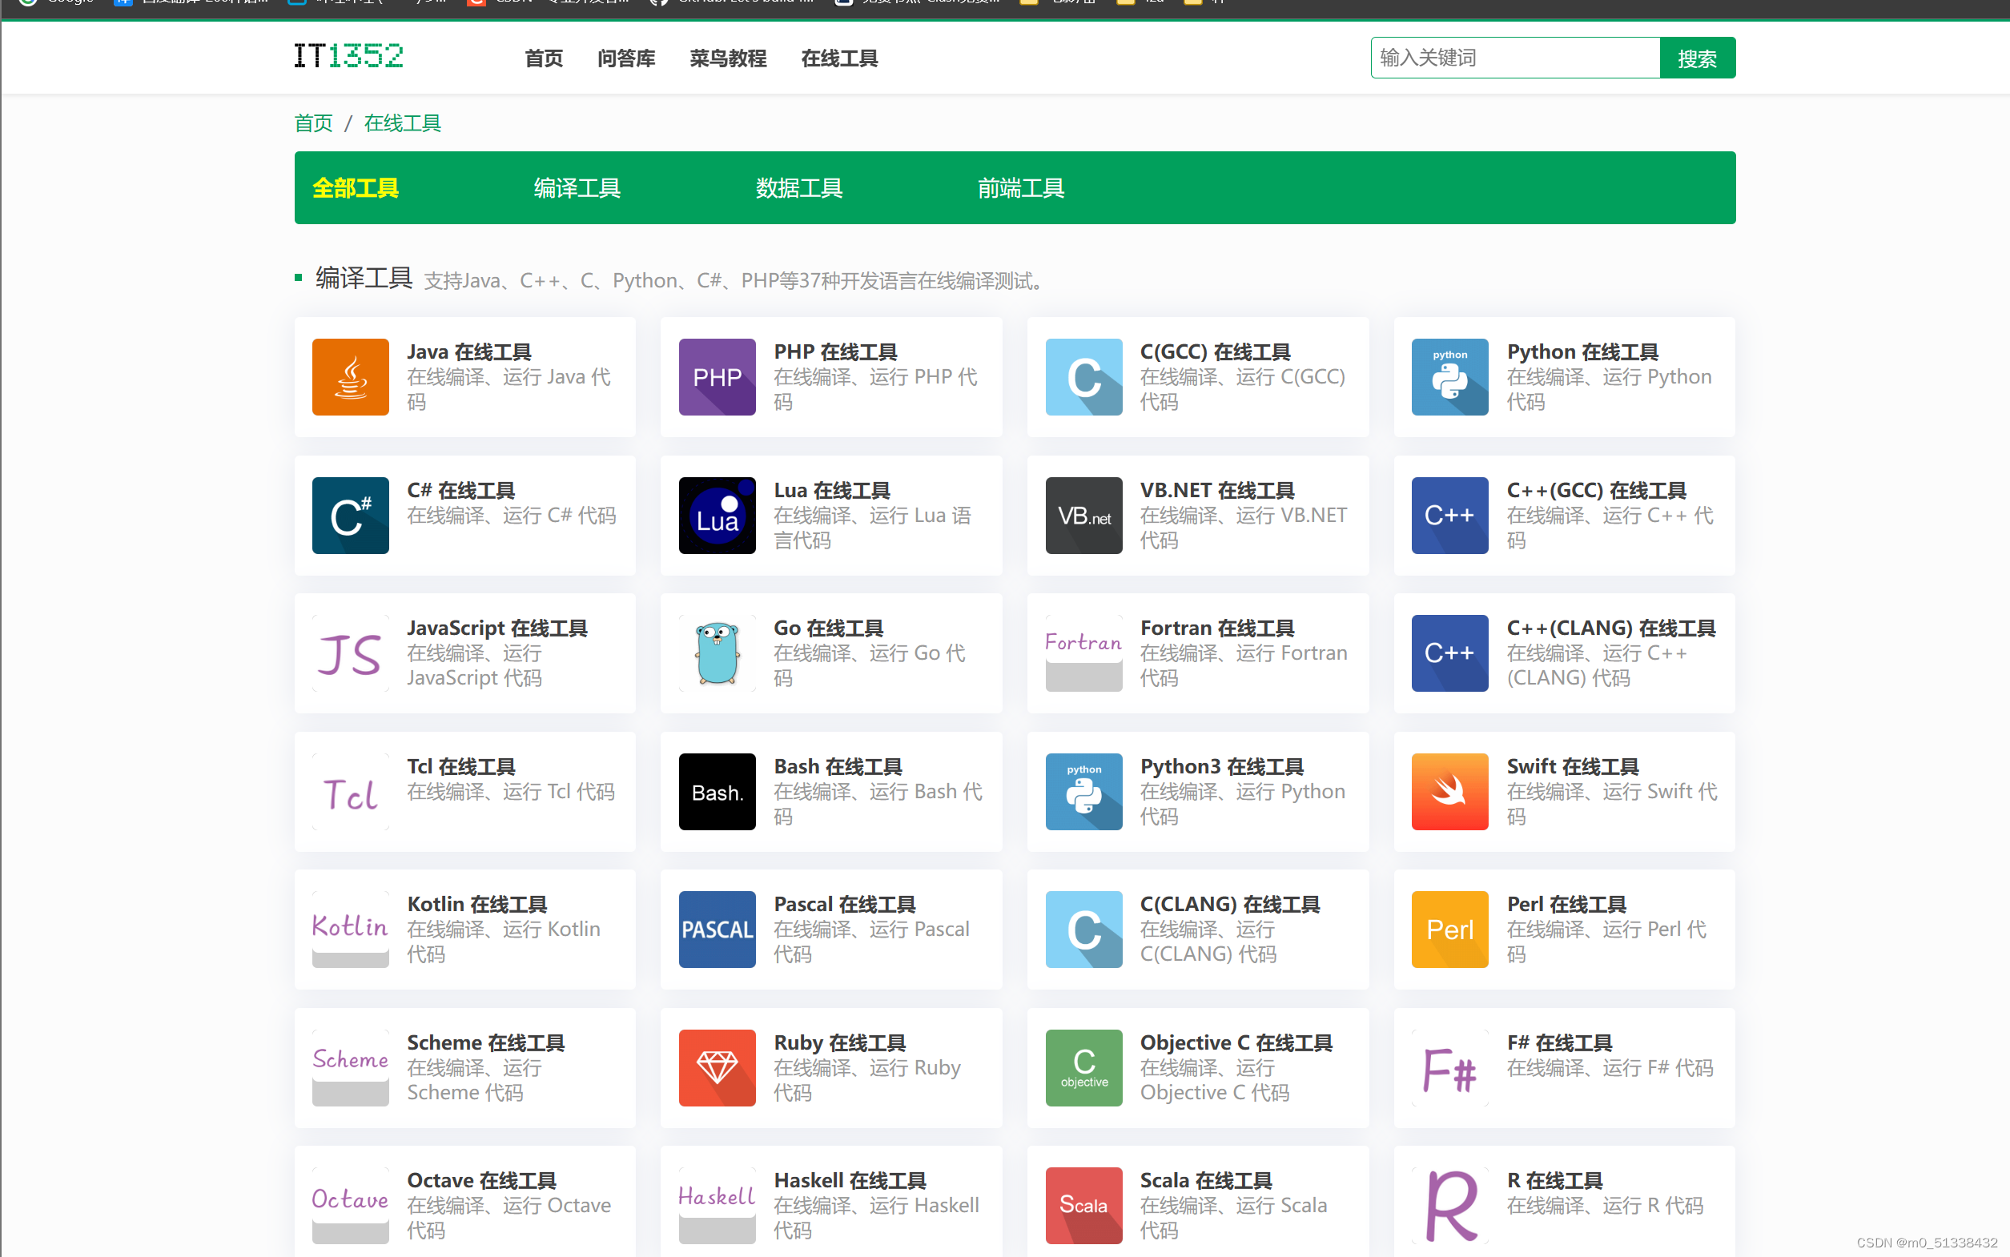Open the Octave tool icon
This screenshot has width=2010, height=1257.
point(350,1207)
